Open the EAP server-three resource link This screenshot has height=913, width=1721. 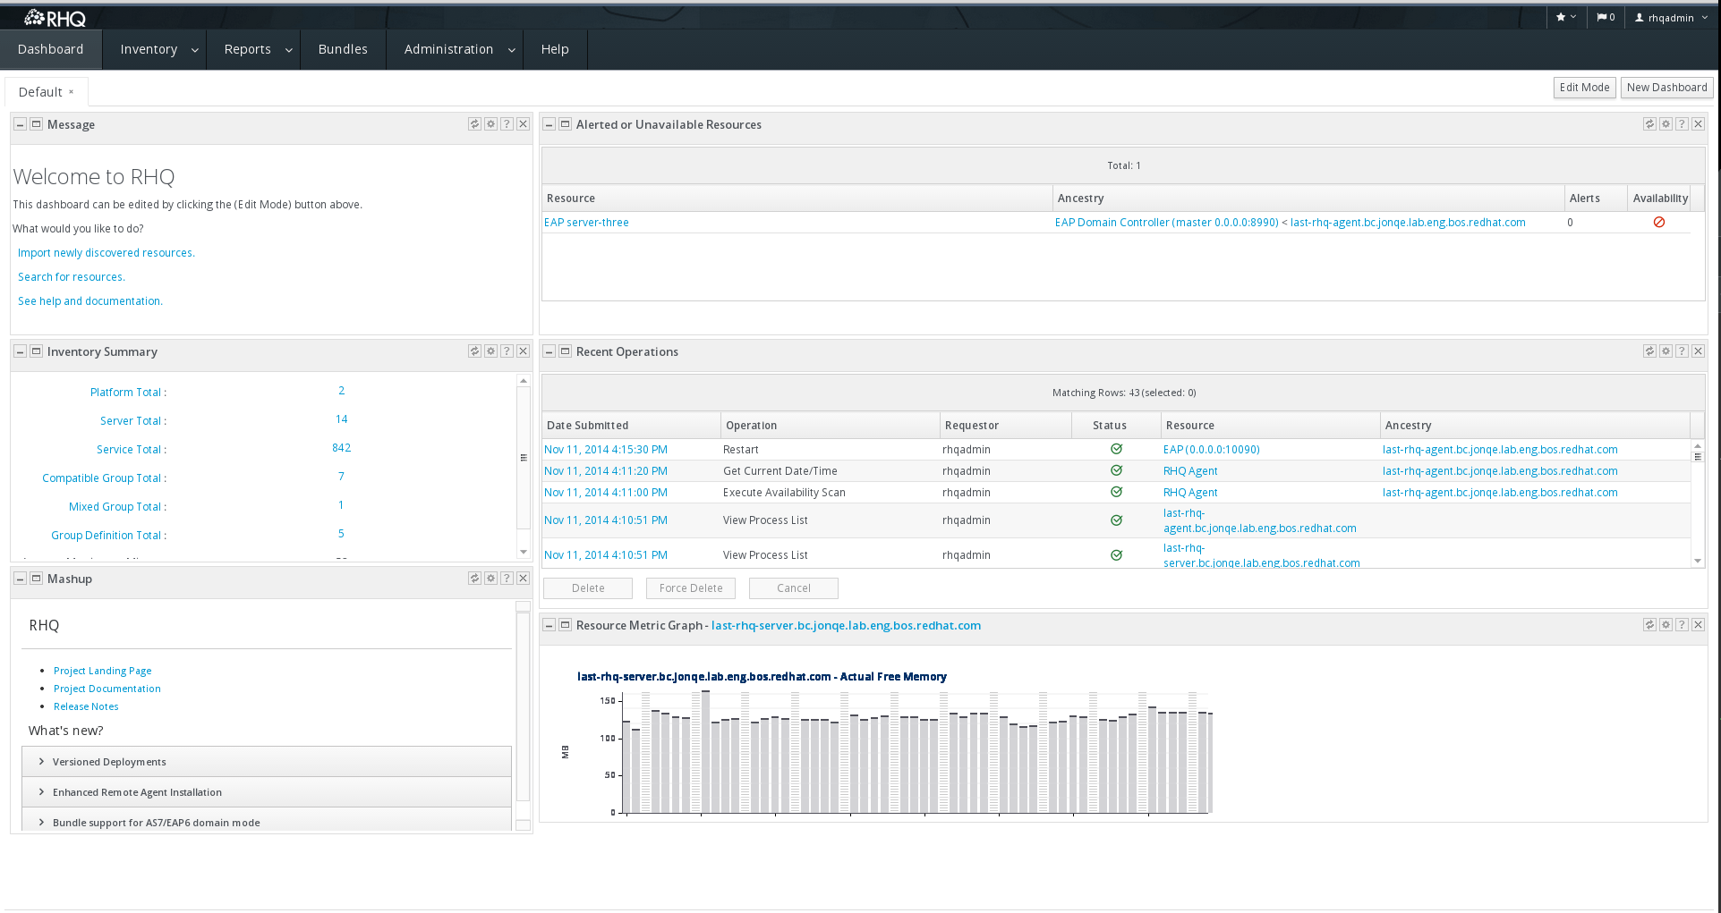[x=586, y=223]
